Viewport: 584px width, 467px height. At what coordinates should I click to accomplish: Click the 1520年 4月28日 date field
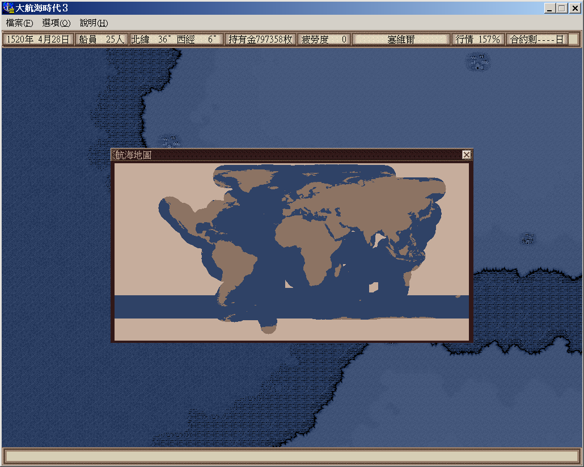click(38, 39)
